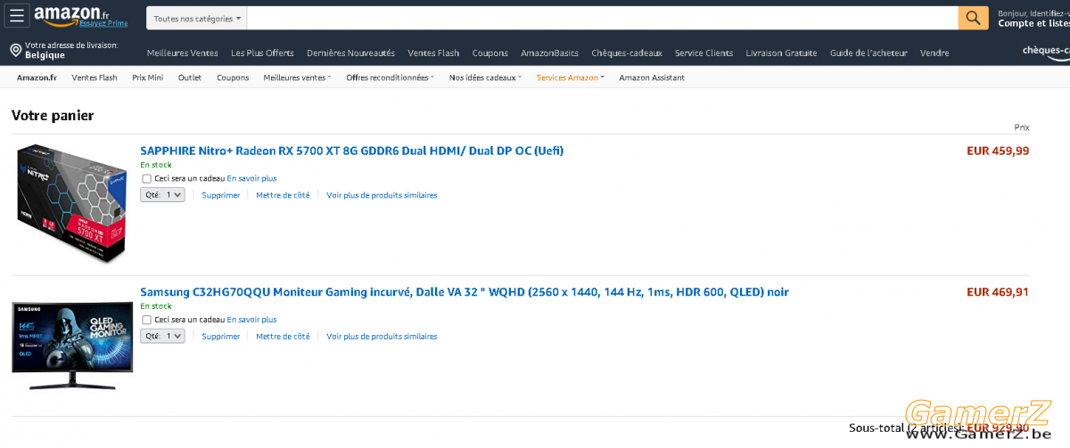Open Chèques-cadeaux in top navigation
Screen dimensions: 1070x448
[x=627, y=53]
